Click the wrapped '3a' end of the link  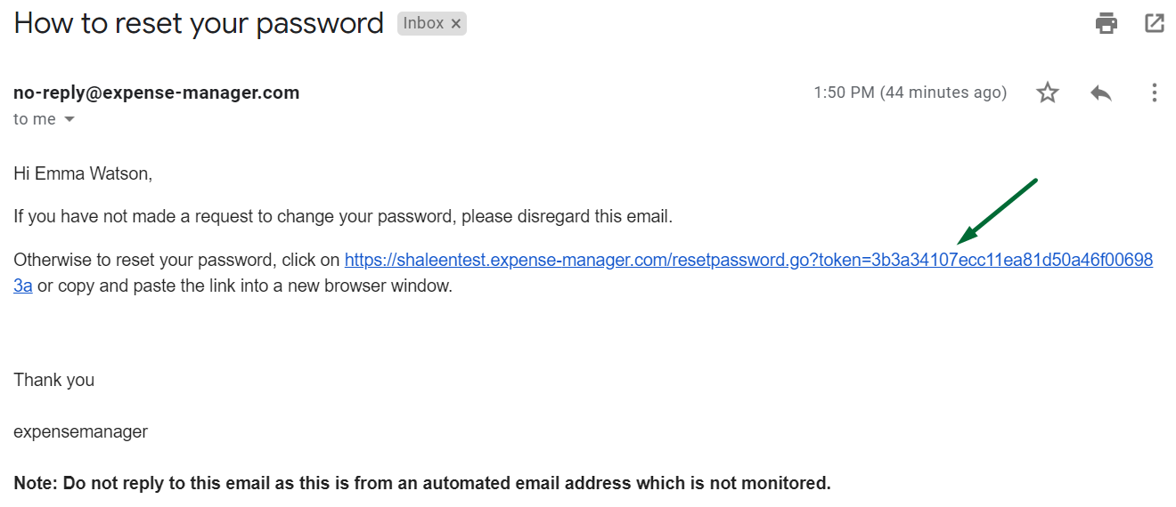pos(23,286)
